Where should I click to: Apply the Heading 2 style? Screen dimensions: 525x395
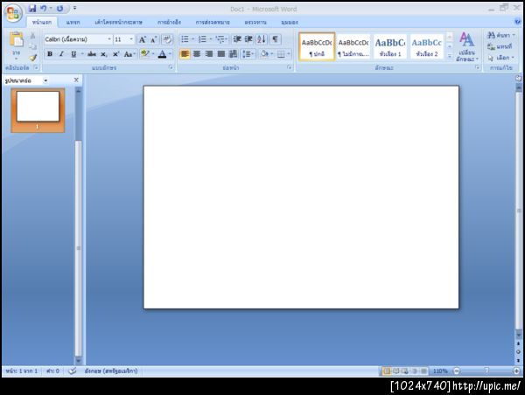click(x=427, y=46)
